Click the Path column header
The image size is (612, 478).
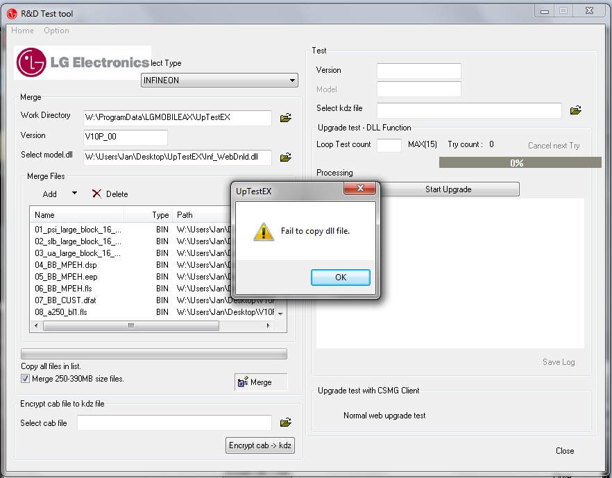pyautogui.click(x=202, y=215)
